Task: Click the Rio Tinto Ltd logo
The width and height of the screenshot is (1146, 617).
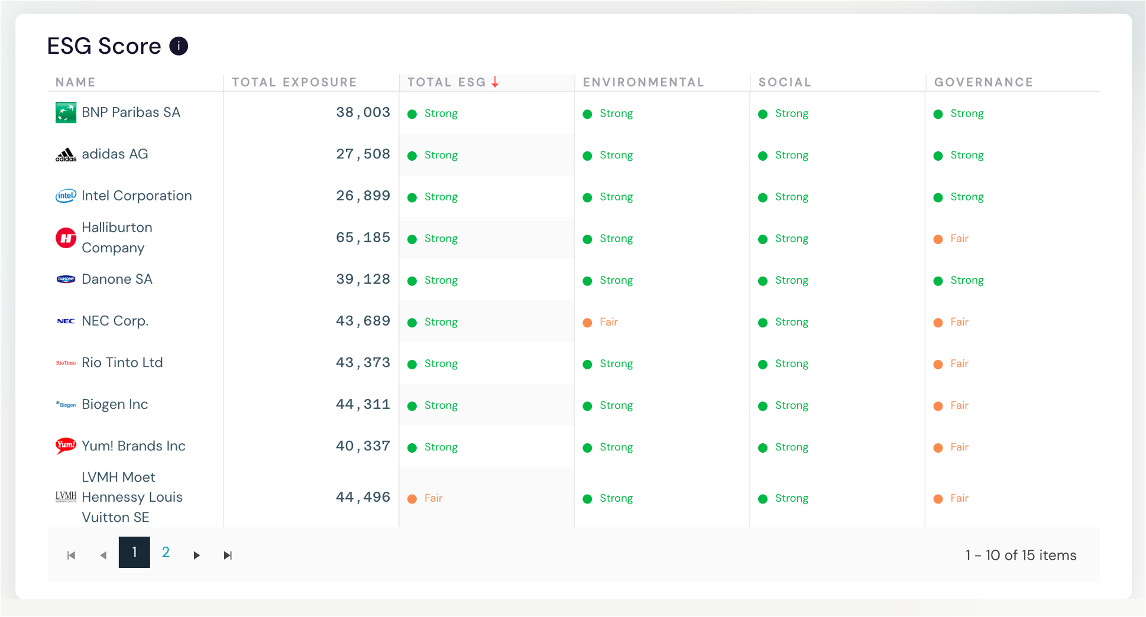Action: coord(66,363)
